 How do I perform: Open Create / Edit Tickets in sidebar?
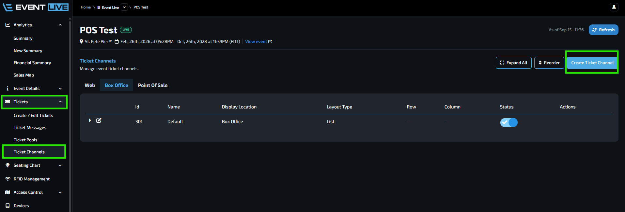33,116
